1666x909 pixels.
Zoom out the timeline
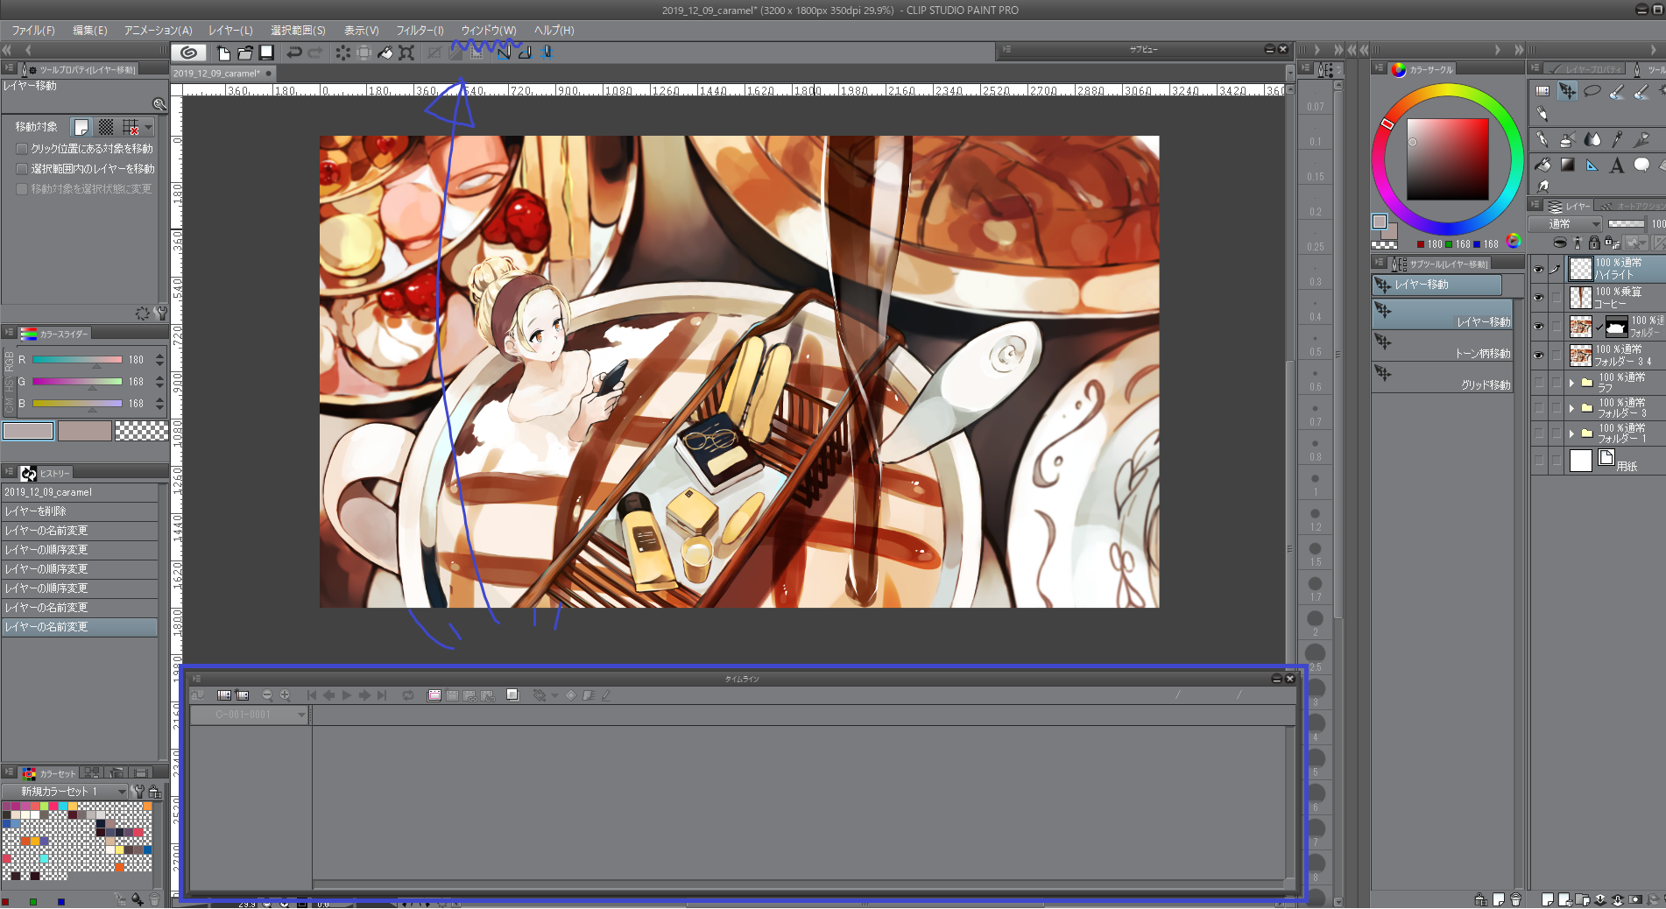coord(267,695)
